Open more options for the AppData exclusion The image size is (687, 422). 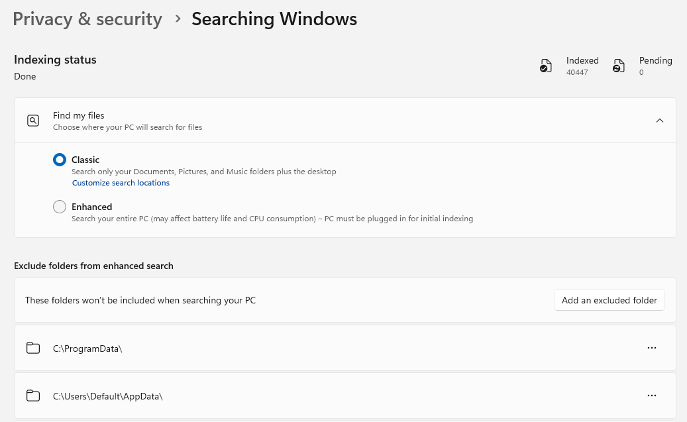652,396
